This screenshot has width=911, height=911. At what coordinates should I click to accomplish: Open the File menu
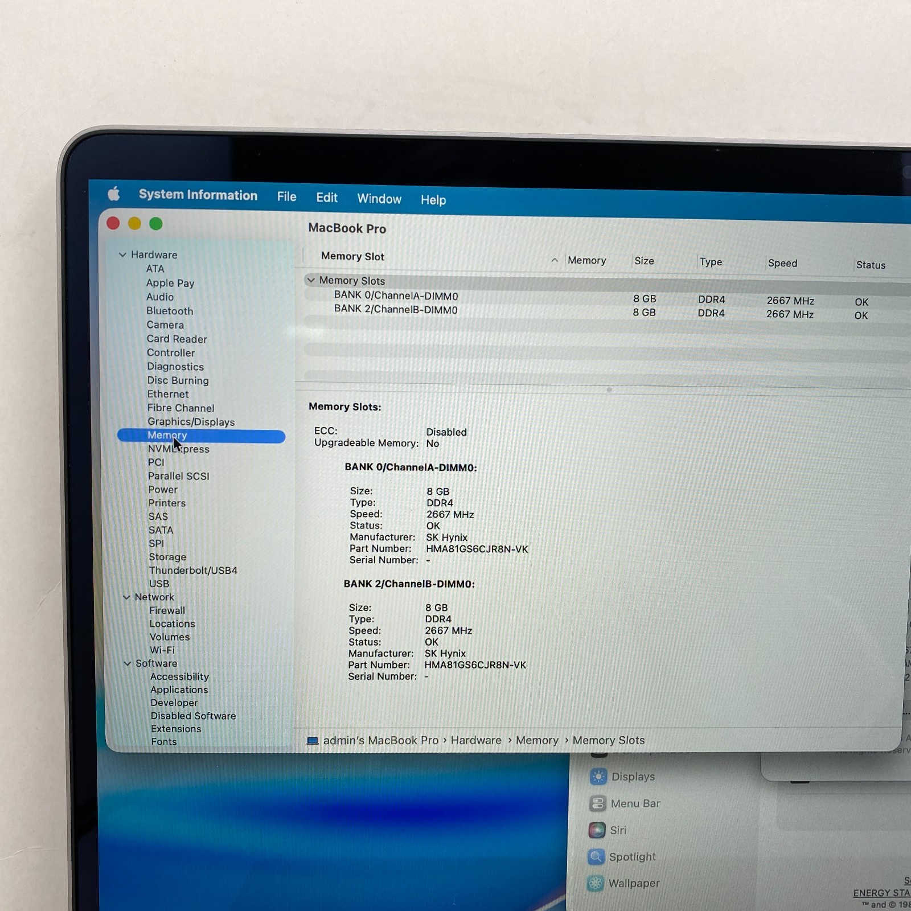click(287, 196)
